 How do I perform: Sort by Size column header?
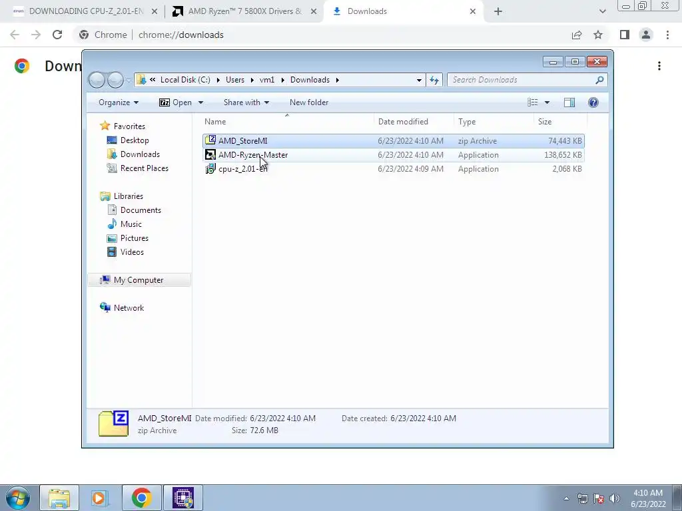pos(561,122)
